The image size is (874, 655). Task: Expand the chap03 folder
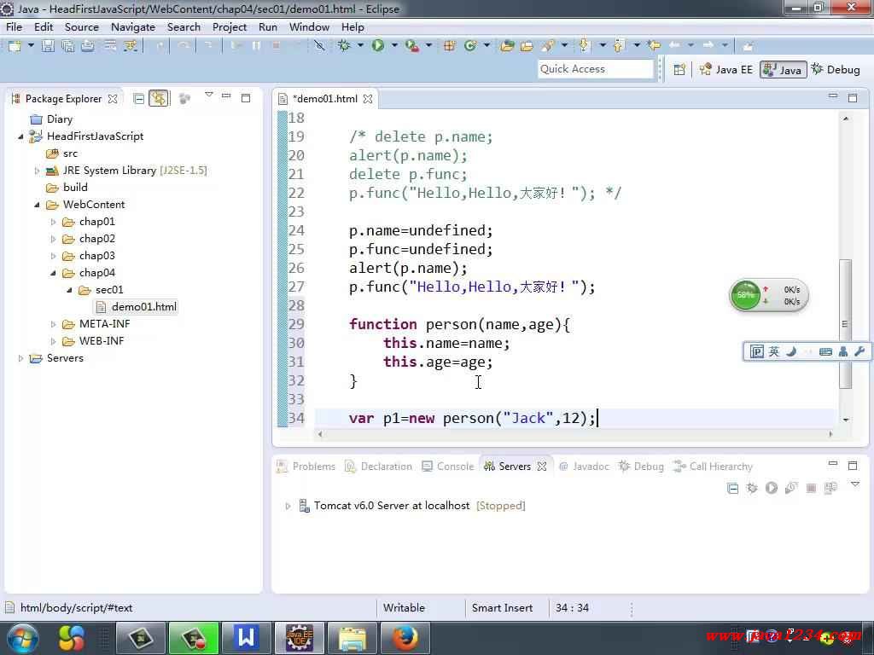coord(53,256)
